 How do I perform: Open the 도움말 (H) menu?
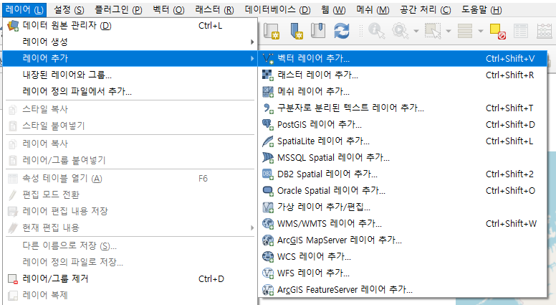(x=481, y=9)
